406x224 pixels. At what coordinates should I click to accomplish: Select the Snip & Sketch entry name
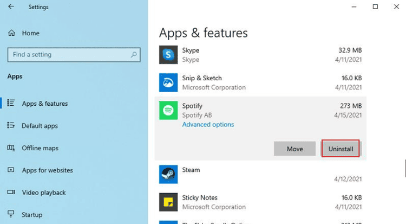coord(202,78)
